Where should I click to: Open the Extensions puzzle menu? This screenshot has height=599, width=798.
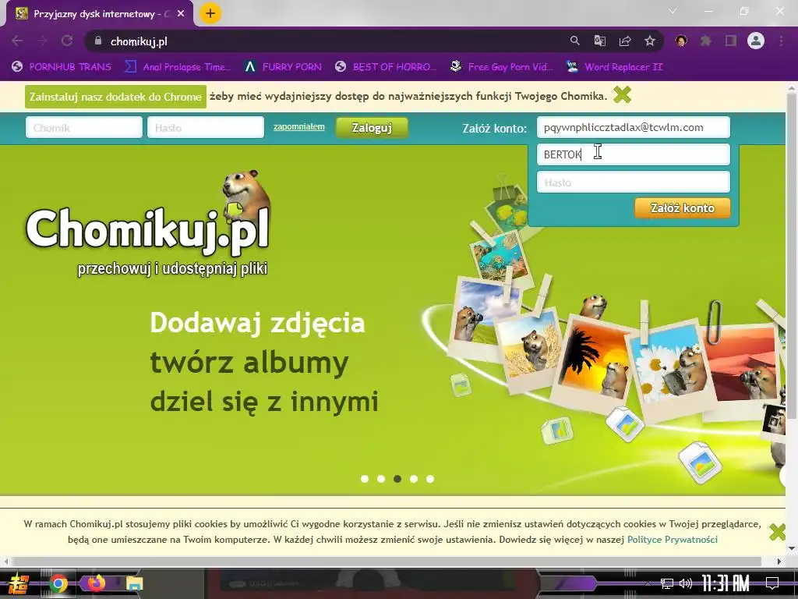(706, 41)
